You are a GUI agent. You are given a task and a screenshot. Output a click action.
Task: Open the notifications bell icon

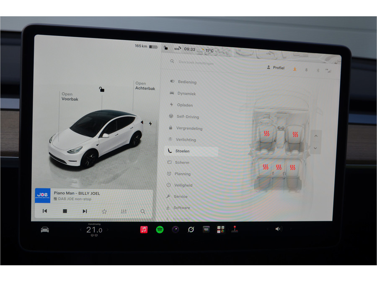point(306,70)
